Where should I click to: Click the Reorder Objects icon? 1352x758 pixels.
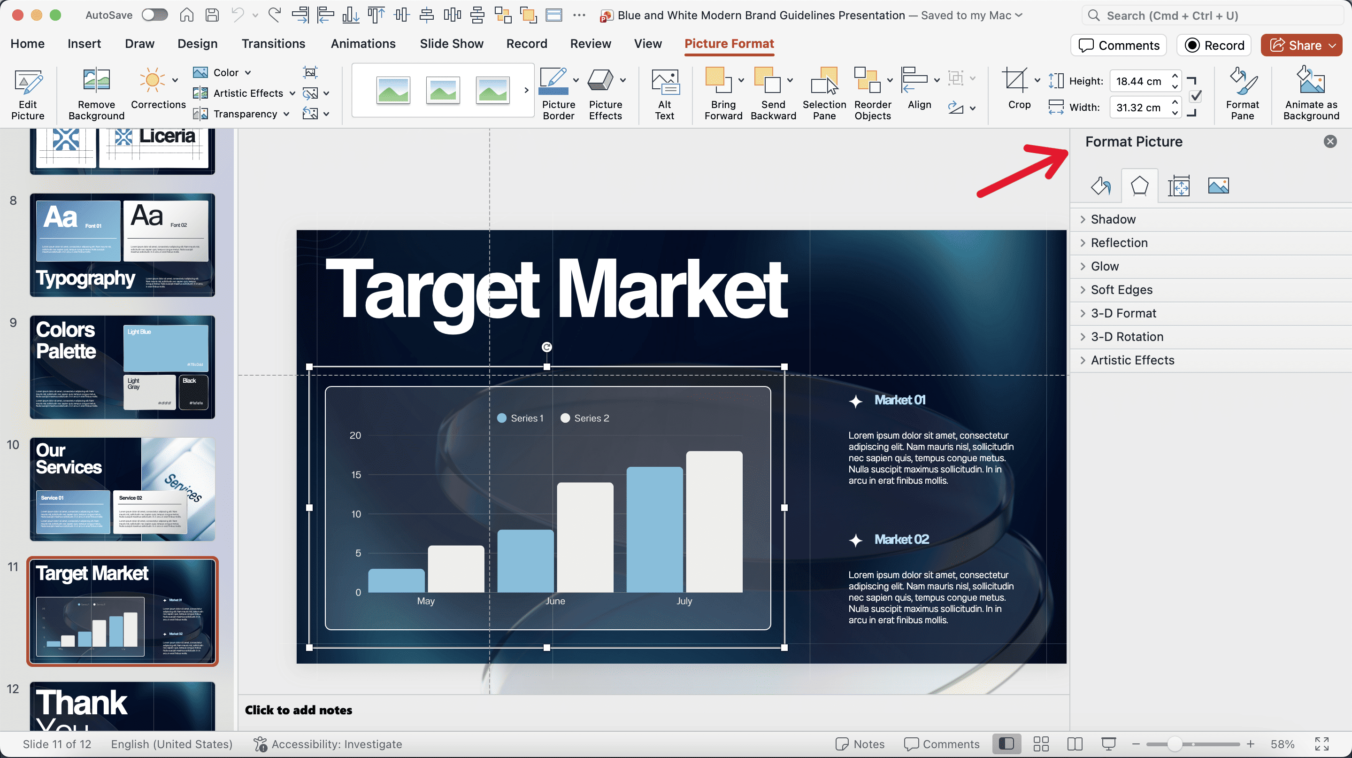click(x=867, y=81)
